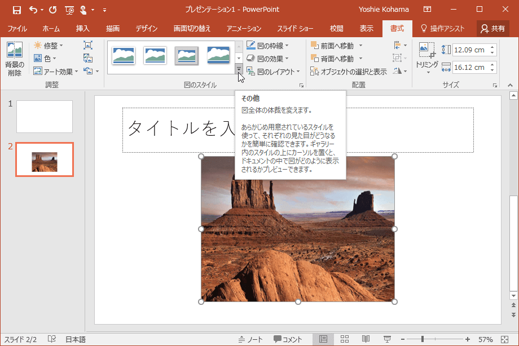Click the title placeholder text
The image size is (519, 346).
[x=181, y=128]
